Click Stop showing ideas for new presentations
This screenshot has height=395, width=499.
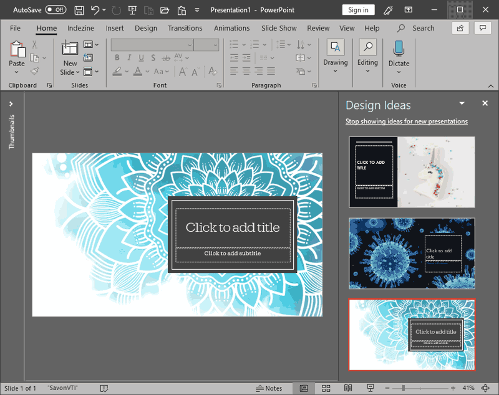407,121
